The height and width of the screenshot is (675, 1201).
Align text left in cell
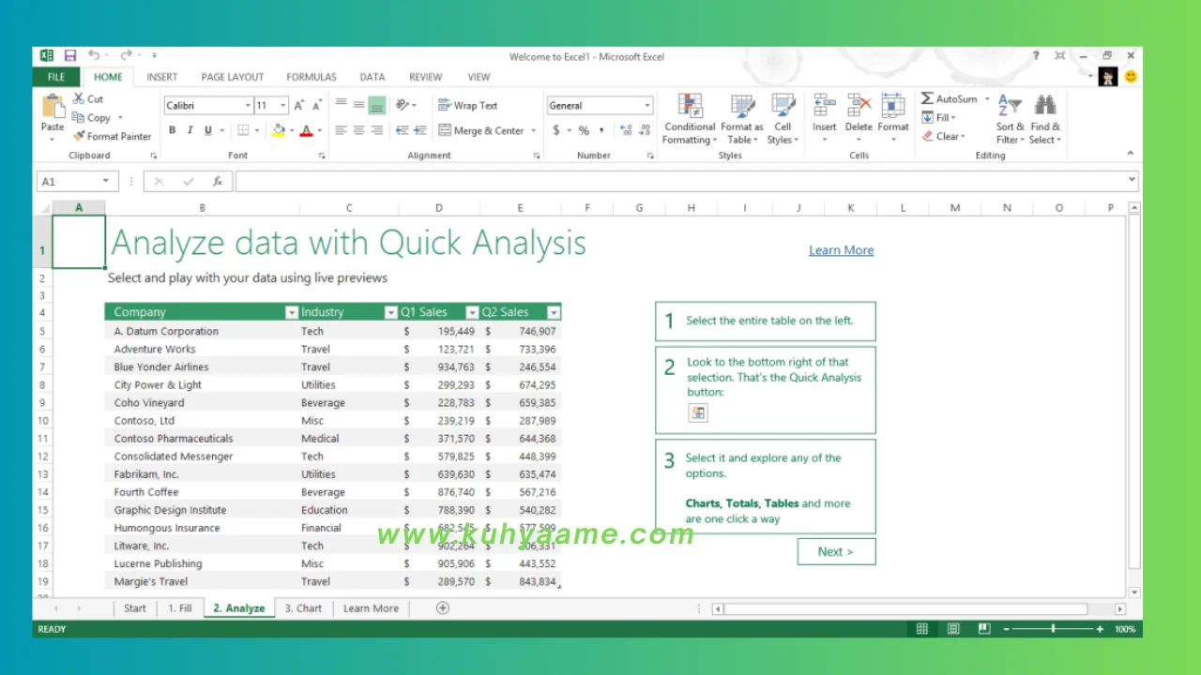342,130
